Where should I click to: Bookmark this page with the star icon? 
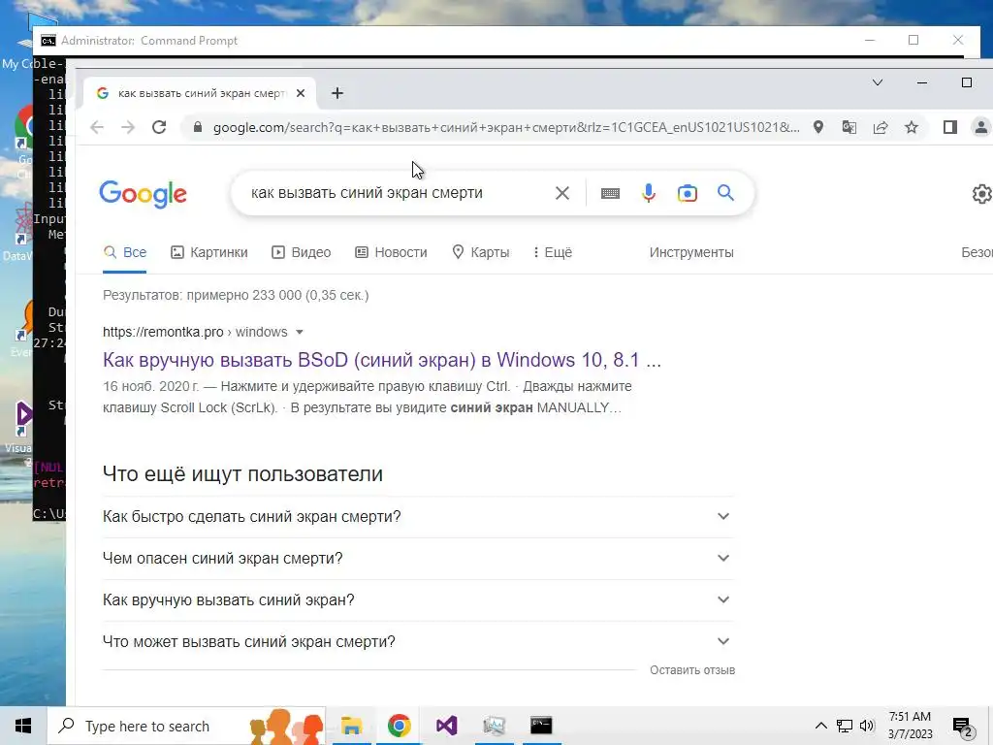point(912,127)
